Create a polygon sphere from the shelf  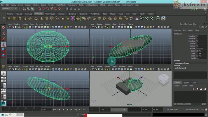[x=9, y=19]
